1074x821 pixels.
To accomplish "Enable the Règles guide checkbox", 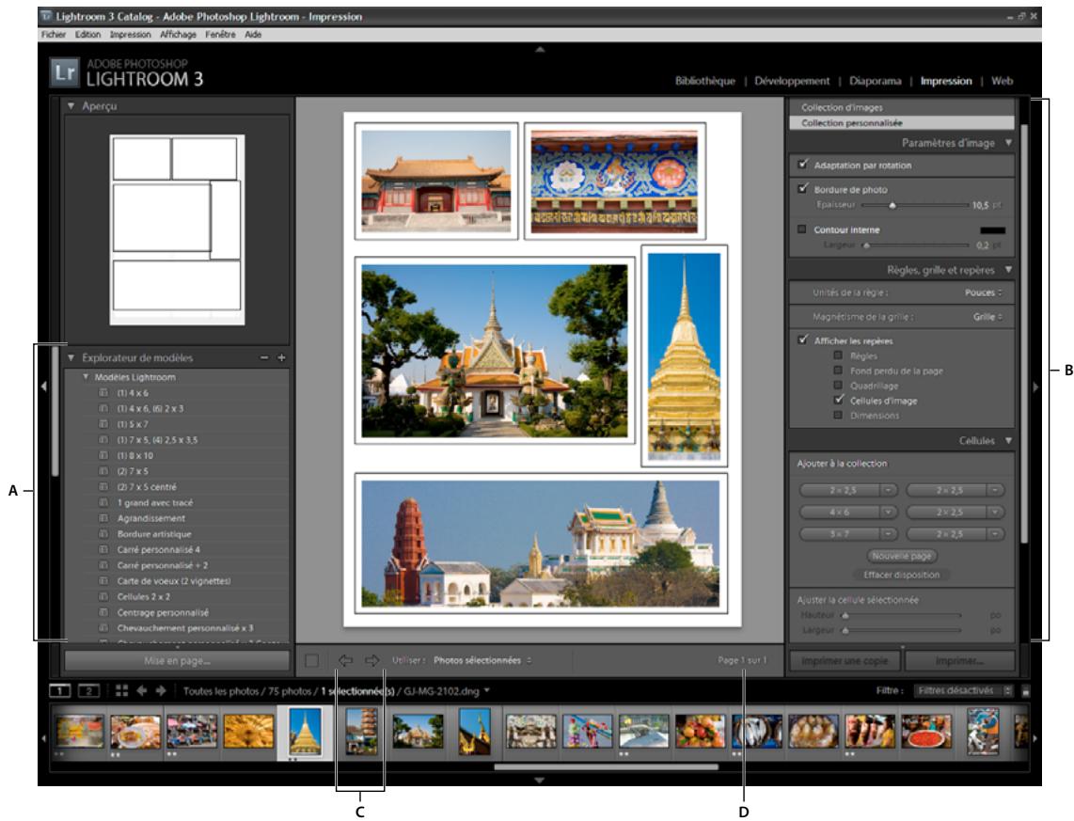I will (x=838, y=355).
